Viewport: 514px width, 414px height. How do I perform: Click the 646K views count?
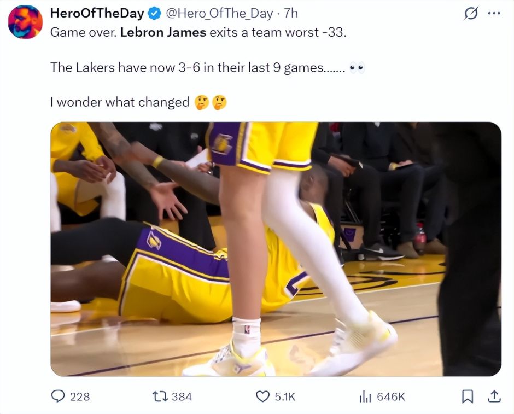[x=391, y=396]
